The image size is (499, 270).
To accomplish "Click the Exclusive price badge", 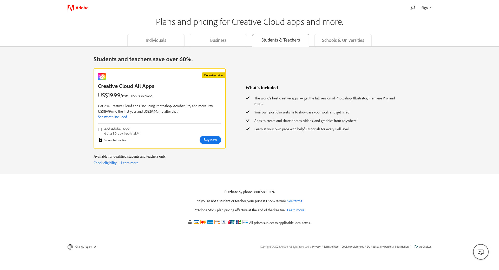I will click(x=213, y=75).
